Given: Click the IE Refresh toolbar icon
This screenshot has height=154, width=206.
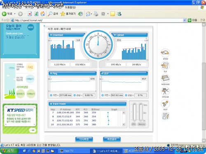Looking at the screenshot, I should click(36, 14).
